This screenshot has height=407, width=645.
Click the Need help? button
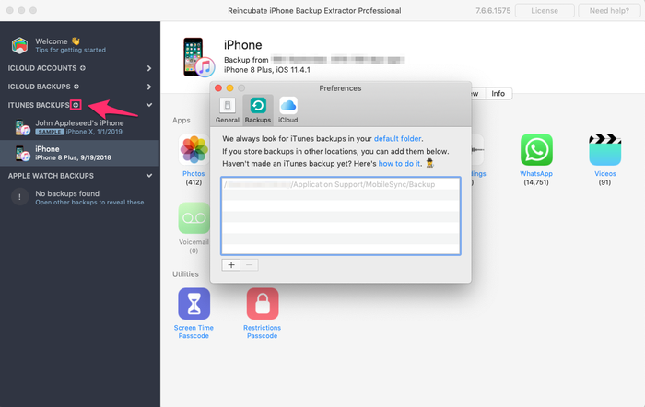coord(609,11)
